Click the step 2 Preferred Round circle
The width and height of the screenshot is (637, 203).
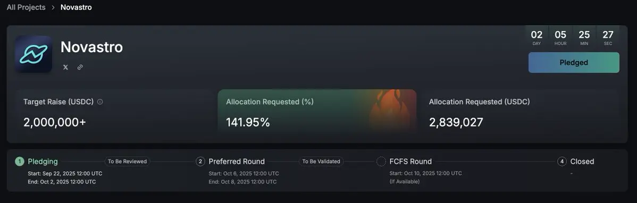pyautogui.click(x=200, y=162)
